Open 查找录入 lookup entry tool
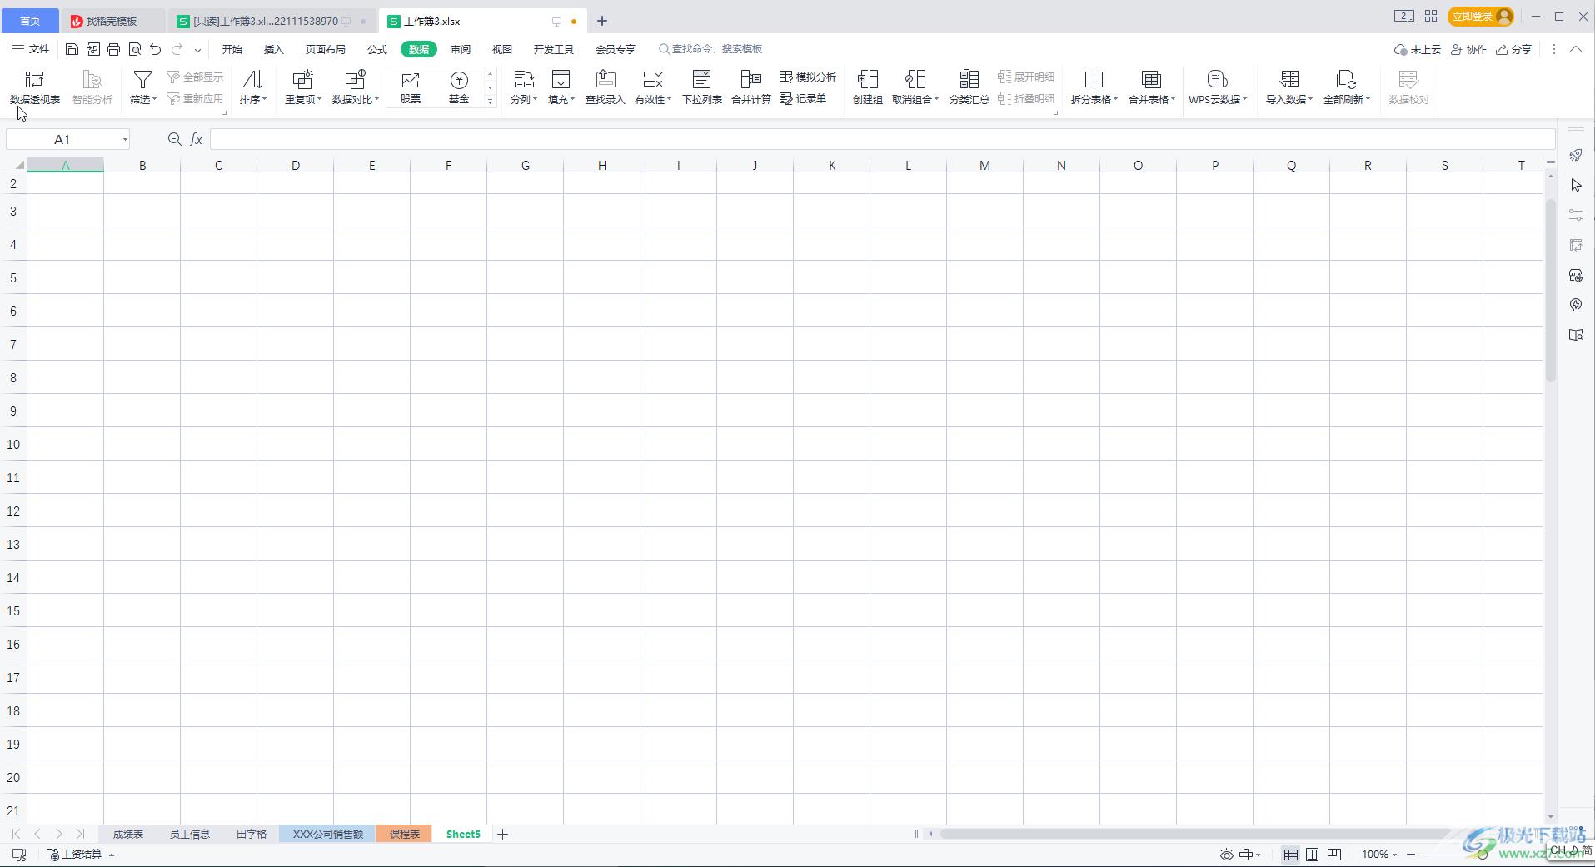This screenshot has width=1595, height=867. coord(606,87)
